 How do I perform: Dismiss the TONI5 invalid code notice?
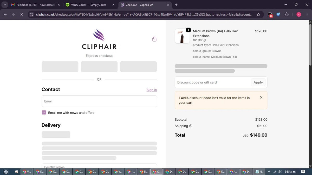[x=261, y=97]
